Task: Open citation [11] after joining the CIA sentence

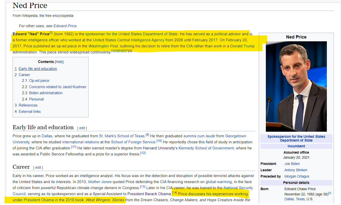Action: click(74, 147)
